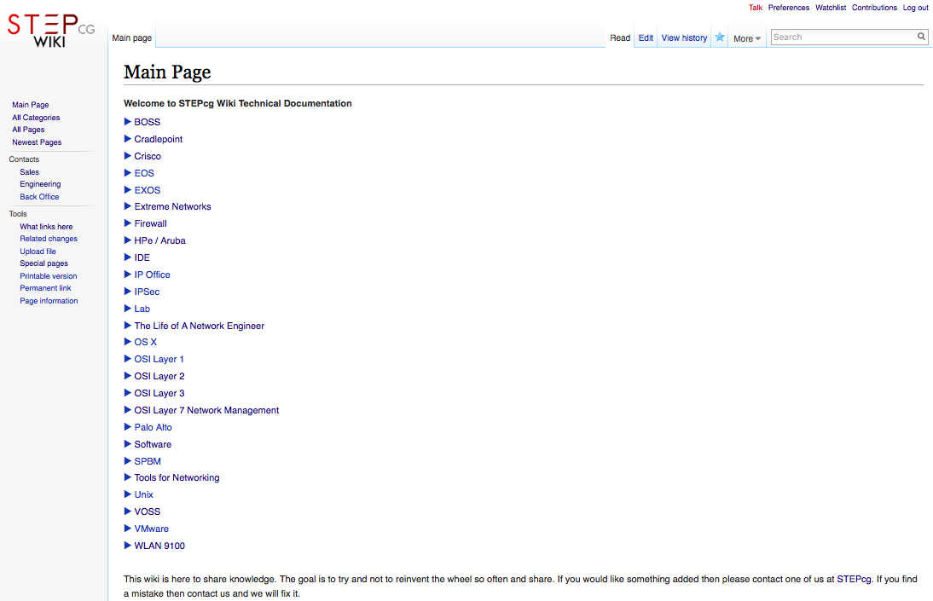The image size is (933, 601).
Task: Expand the EOS category triangle
Action: (x=127, y=172)
